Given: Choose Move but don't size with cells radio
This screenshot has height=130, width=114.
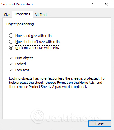Looking at the screenshot, I should click(11, 42).
